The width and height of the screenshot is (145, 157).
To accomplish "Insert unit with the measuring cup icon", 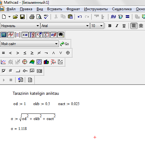I will click(120, 17).
